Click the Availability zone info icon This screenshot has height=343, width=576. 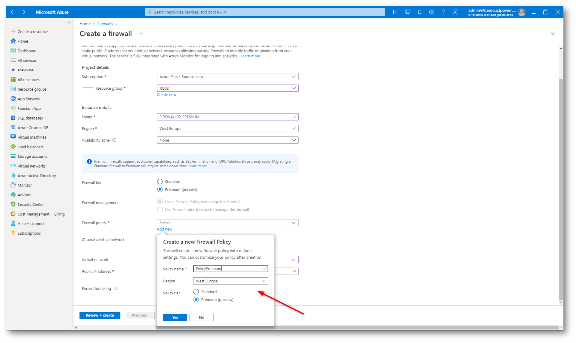tap(114, 140)
